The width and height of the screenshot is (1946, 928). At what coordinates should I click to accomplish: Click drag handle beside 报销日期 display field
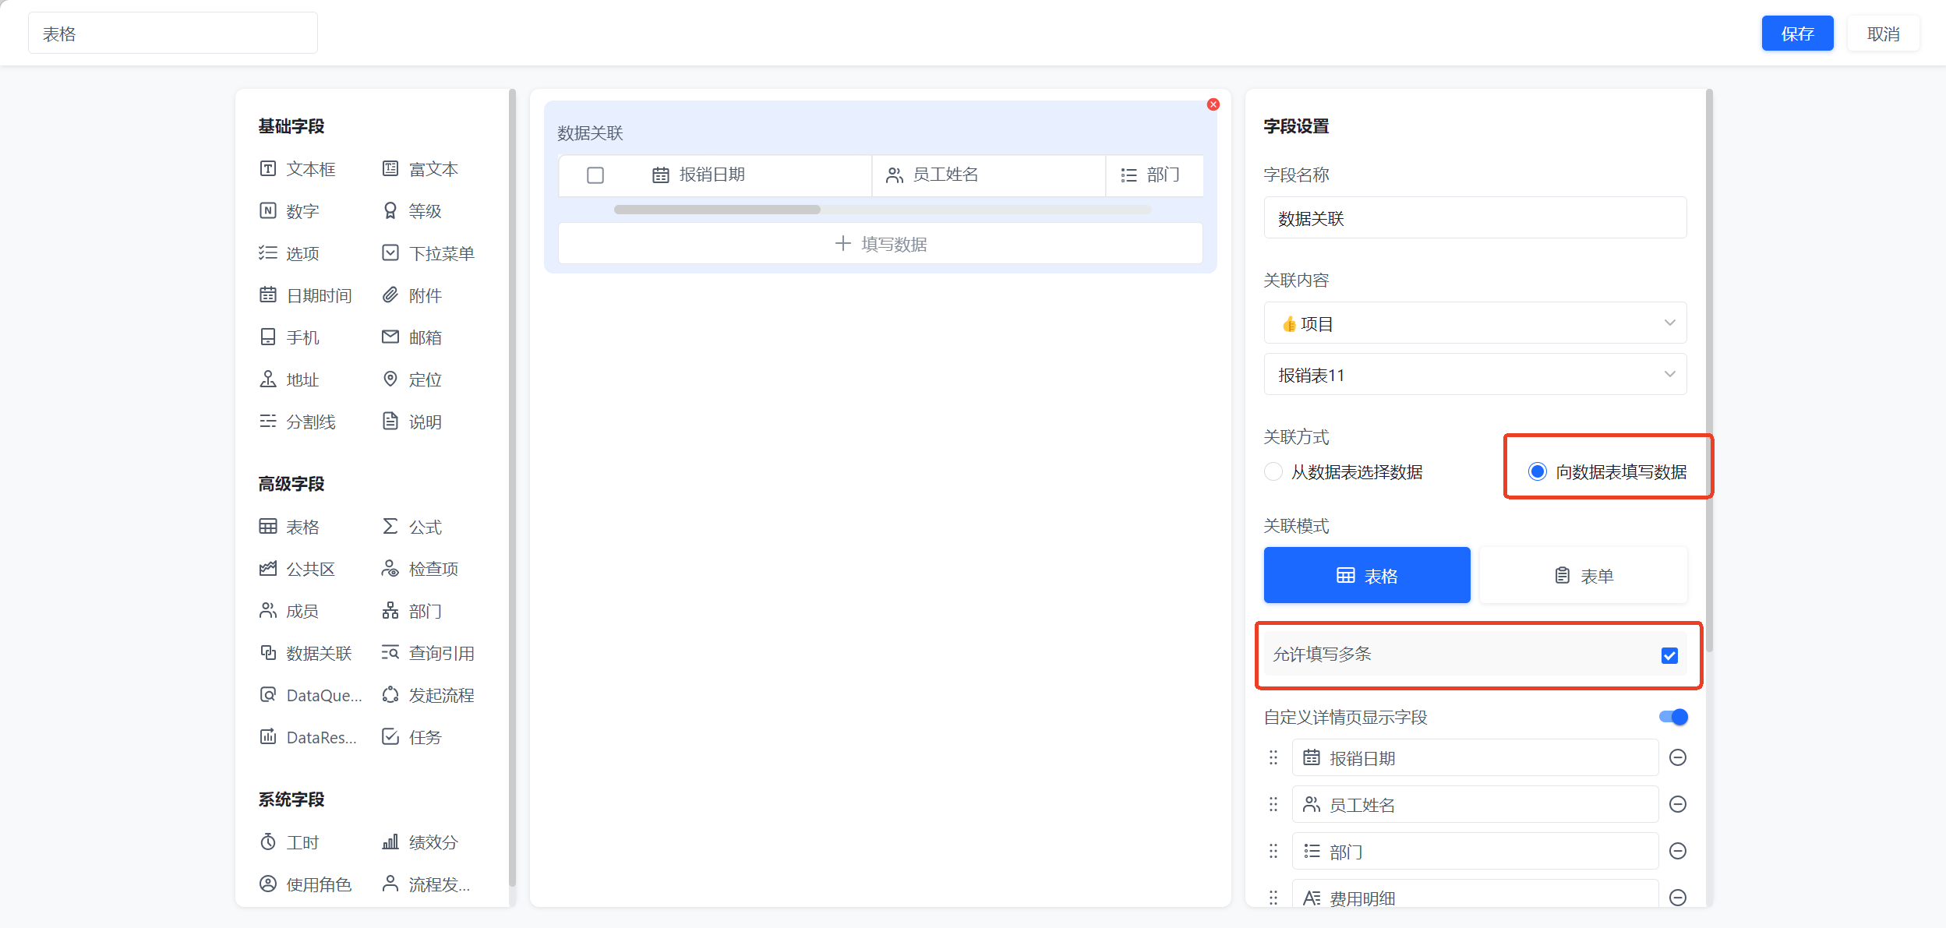(1273, 757)
